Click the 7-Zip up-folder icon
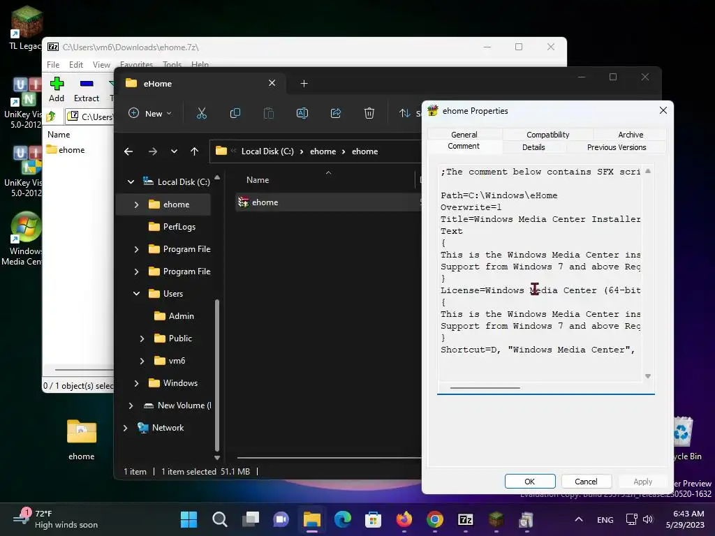This screenshot has height=536, width=715. [x=51, y=117]
